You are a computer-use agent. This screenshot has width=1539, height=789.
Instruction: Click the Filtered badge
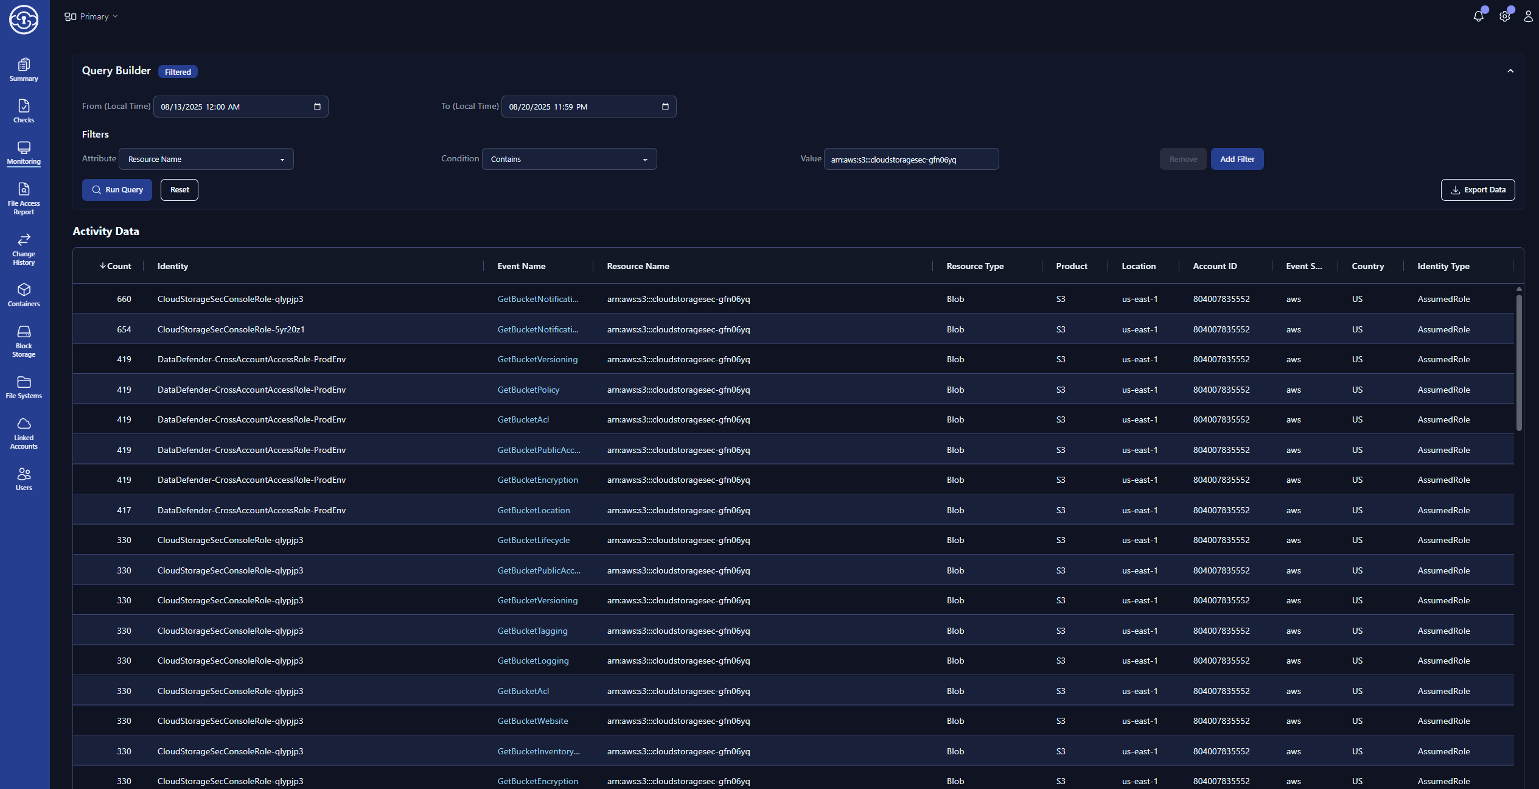[178, 72]
